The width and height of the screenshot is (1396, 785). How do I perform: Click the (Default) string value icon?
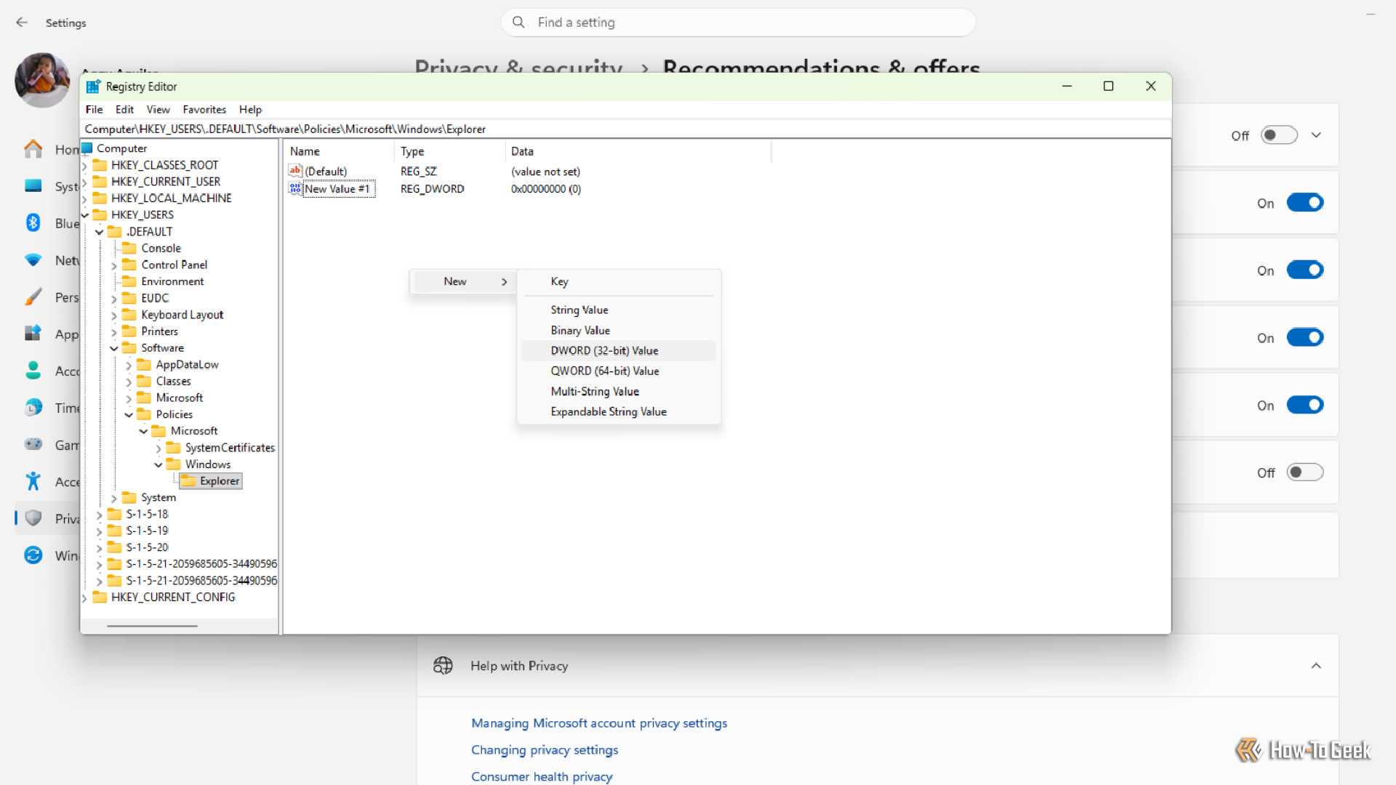pyautogui.click(x=295, y=171)
